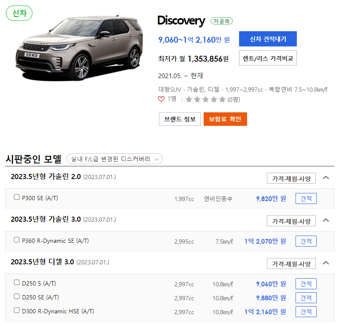Collapse the 2023.5년형 가솔린 2.0 section
Image resolution: width=339 pixels, height=326 pixels.
(326, 178)
